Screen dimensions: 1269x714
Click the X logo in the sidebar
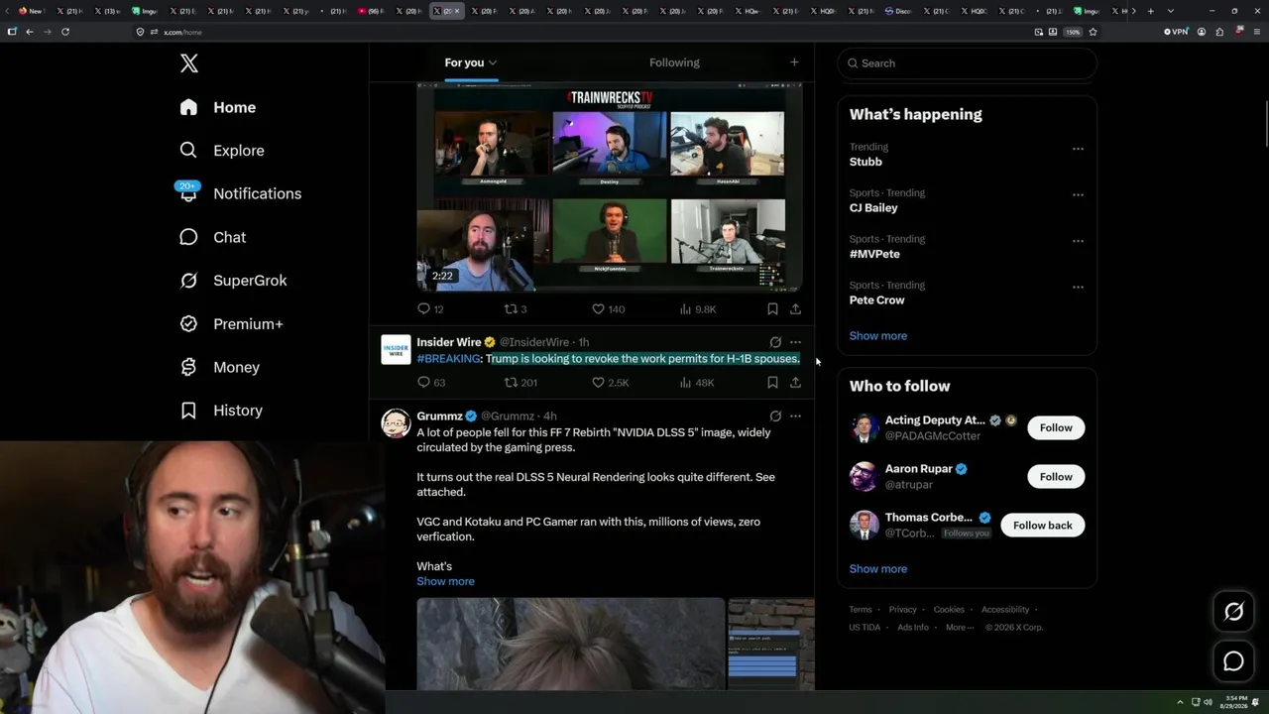(189, 63)
